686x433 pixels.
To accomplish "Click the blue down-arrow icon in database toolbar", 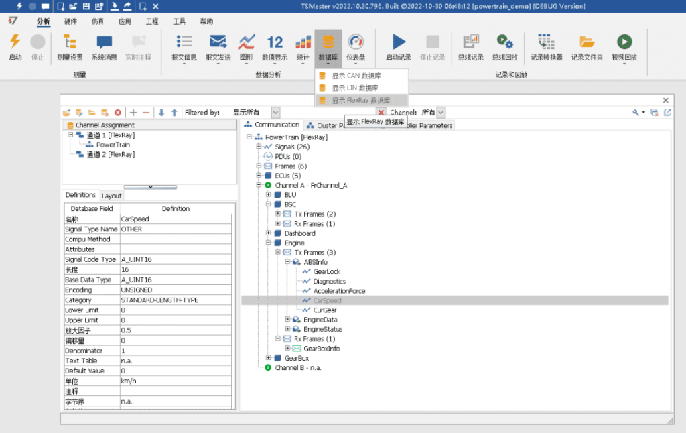I will pyautogui.click(x=161, y=113).
